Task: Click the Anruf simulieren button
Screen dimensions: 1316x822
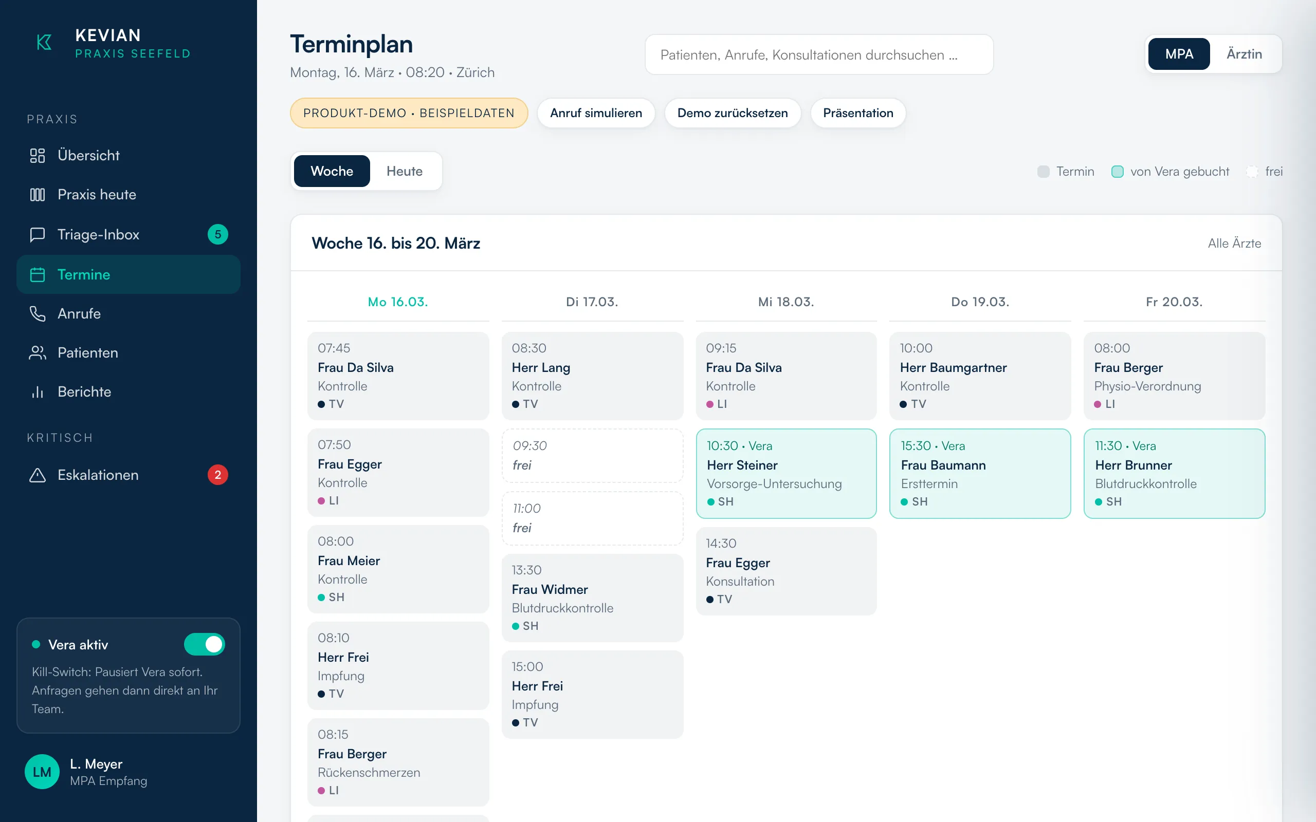Action: pos(596,113)
